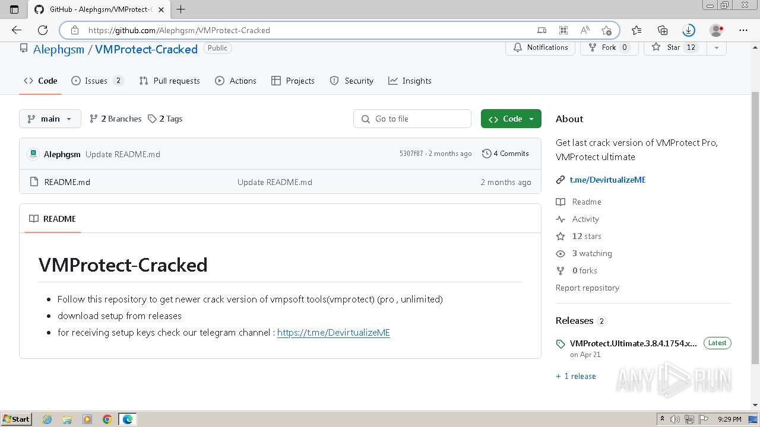Open t.me/DevirtualizeME link in About
The width and height of the screenshot is (760, 427).
(607, 180)
